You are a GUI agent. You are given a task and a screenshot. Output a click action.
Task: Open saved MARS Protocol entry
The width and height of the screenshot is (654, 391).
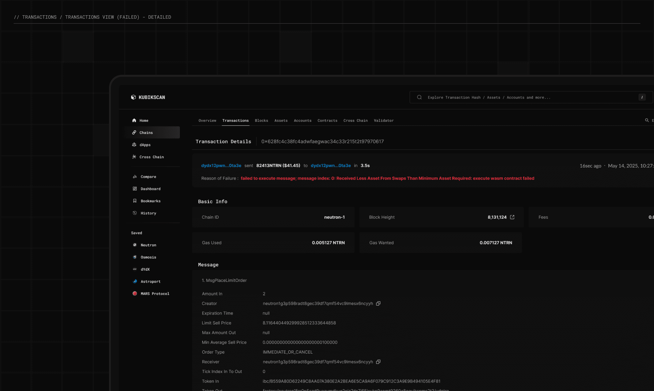155,294
